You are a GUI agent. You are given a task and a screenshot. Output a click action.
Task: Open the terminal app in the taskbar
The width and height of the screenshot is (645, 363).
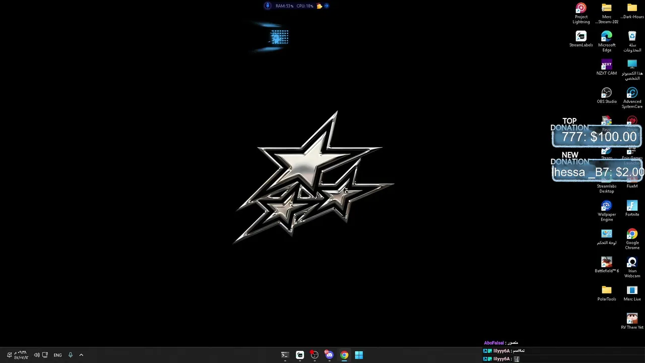(x=285, y=355)
